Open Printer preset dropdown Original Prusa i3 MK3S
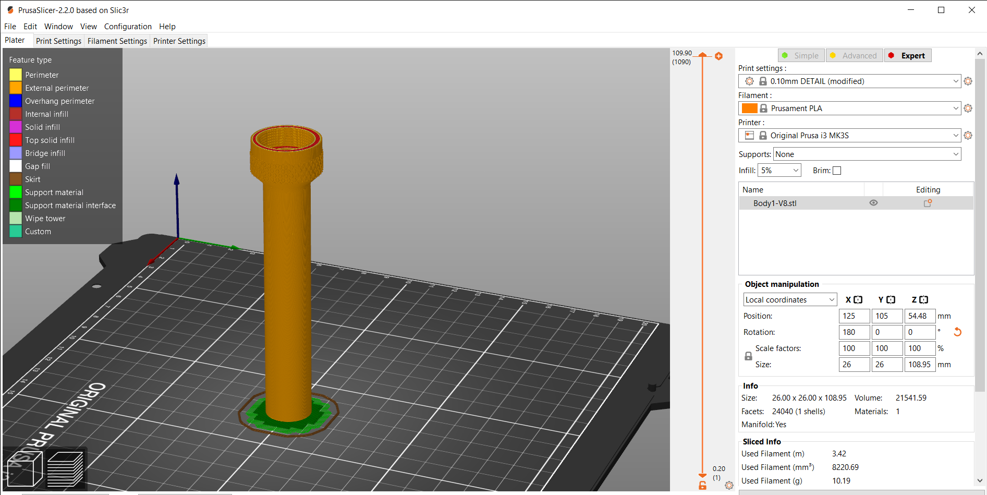 pos(849,136)
